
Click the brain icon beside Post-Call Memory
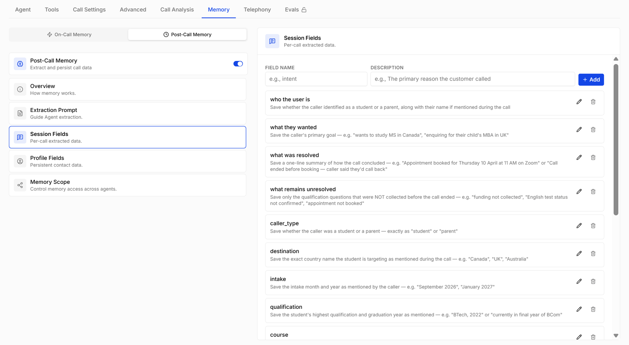click(x=20, y=64)
